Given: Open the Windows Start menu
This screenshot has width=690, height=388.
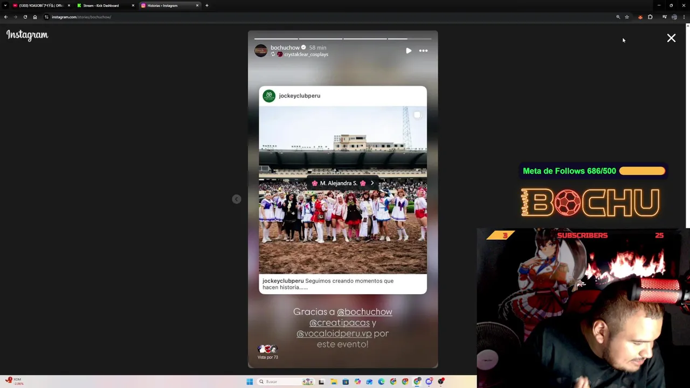Looking at the screenshot, I should (250, 382).
